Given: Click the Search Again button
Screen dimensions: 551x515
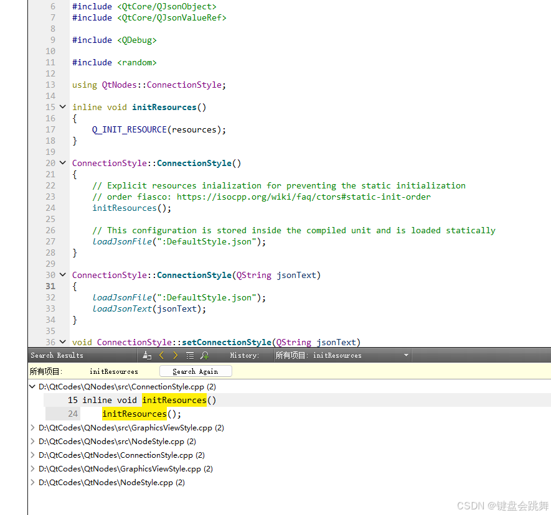Looking at the screenshot, I should pyautogui.click(x=195, y=371).
